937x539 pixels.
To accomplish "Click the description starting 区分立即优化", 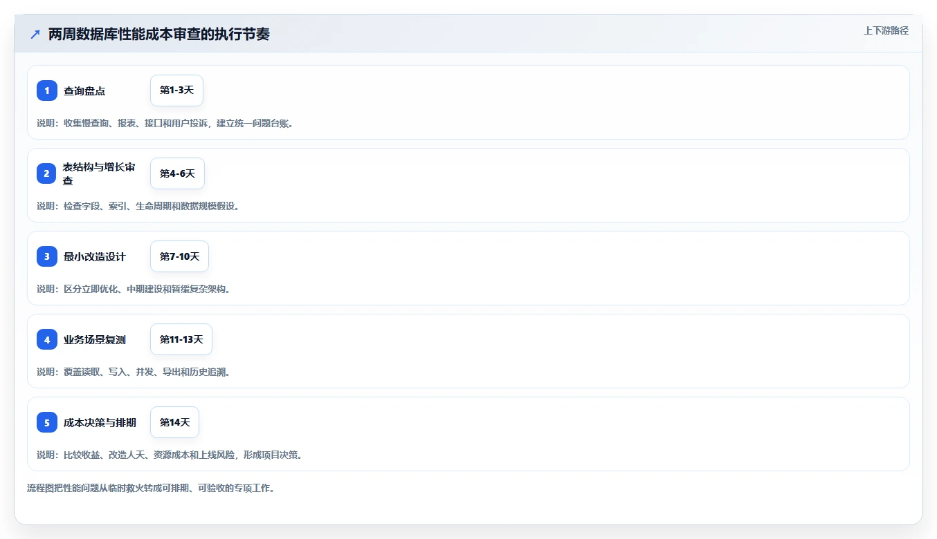I will pyautogui.click(x=134, y=289).
